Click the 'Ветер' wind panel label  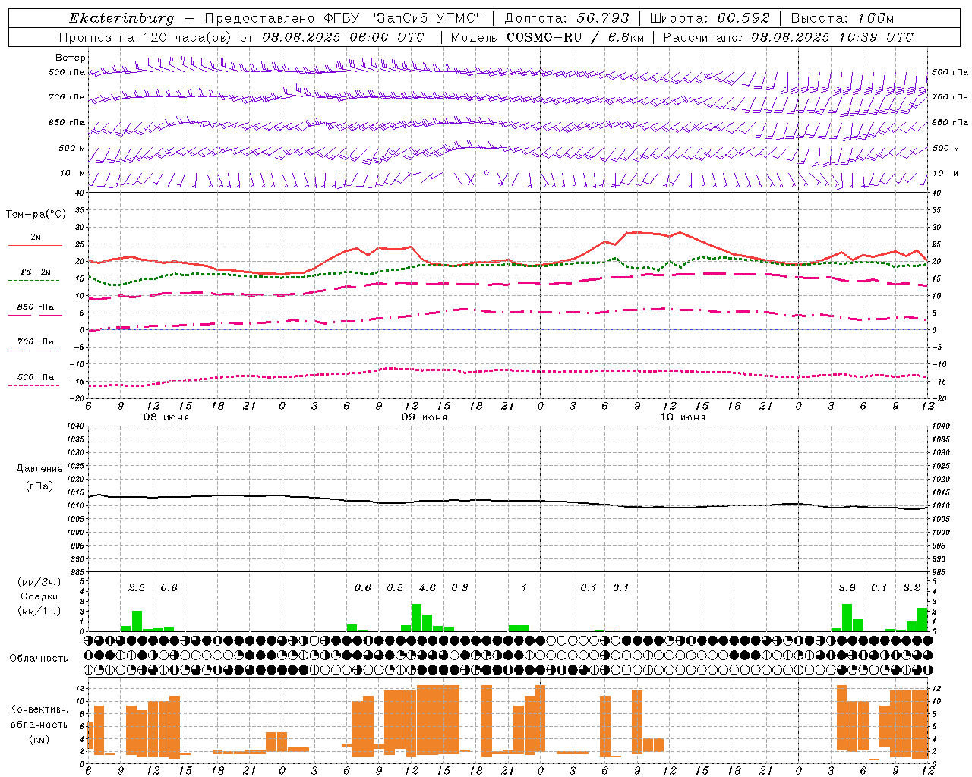coord(71,58)
